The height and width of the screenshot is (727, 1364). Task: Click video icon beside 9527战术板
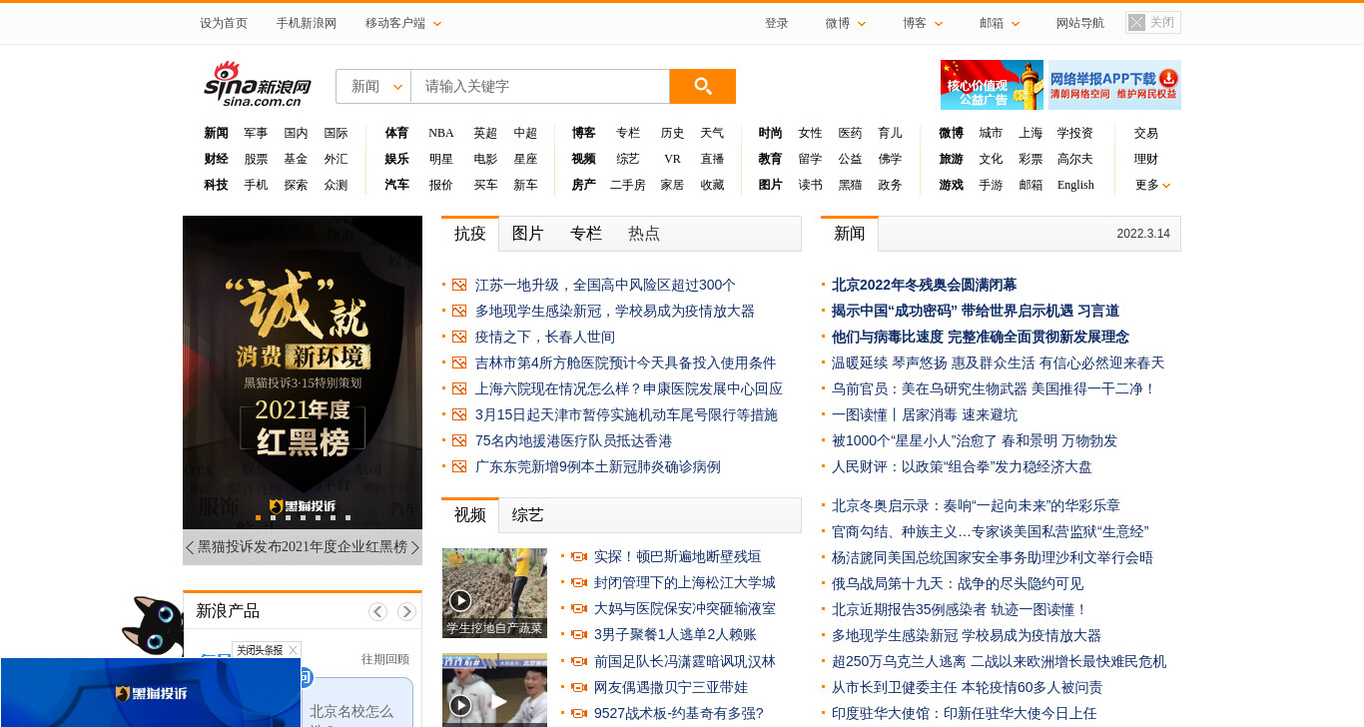point(578,713)
